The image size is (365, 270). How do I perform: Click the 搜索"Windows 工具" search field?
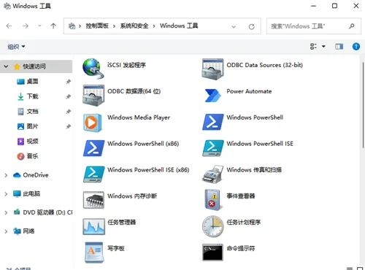[314, 26]
